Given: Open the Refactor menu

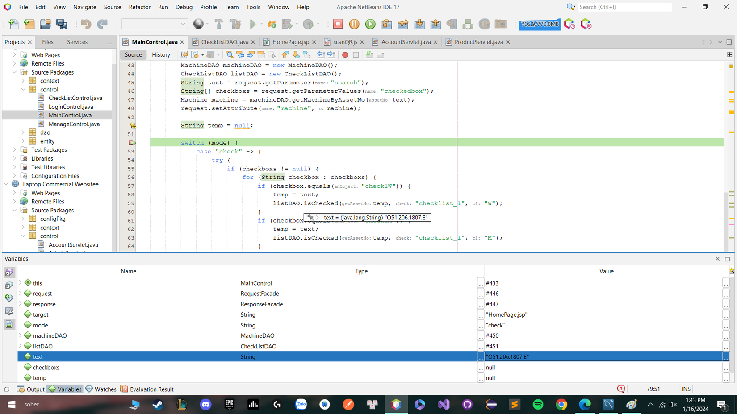Looking at the screenshot, I should point(139,7).
